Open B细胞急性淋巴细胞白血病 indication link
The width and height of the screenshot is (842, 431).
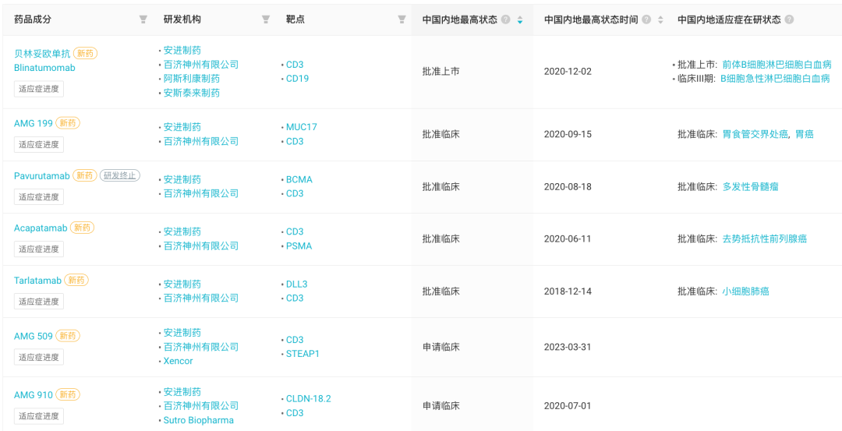click(x=776, y=79)
